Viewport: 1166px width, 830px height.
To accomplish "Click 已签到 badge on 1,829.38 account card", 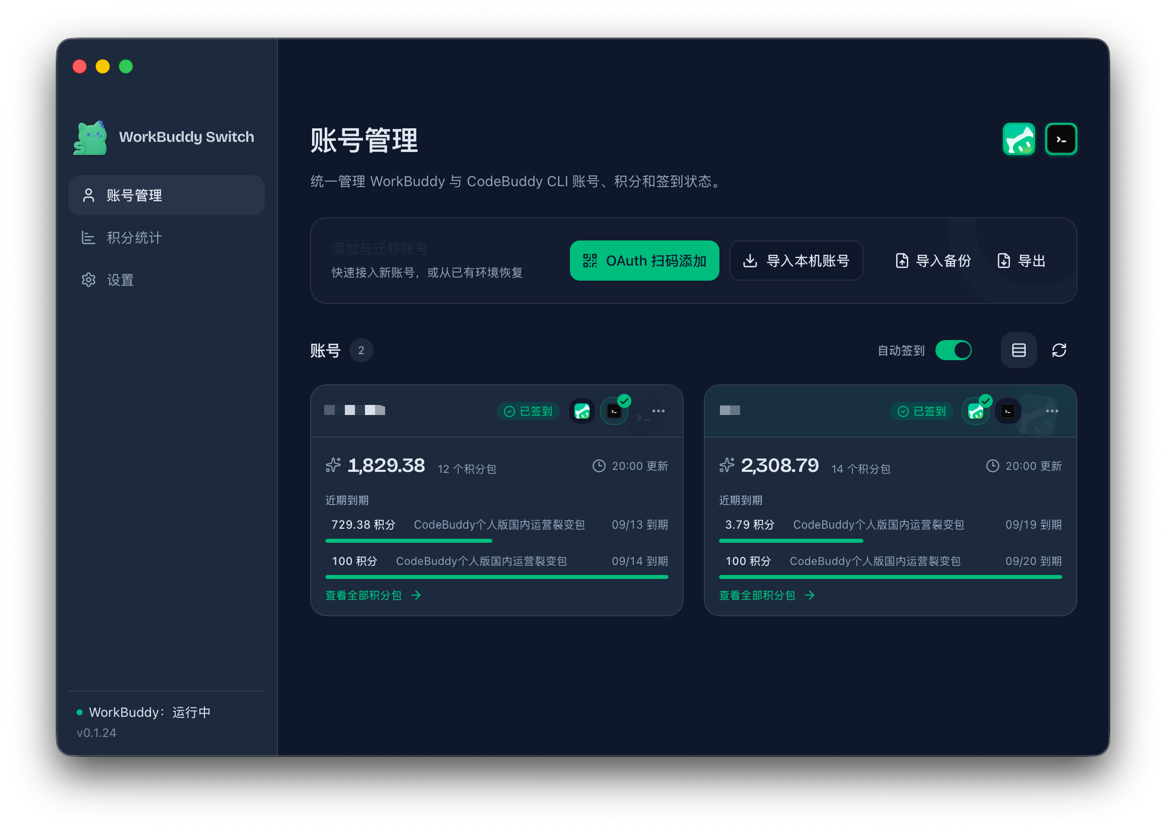I will click(x=528, y=411).
